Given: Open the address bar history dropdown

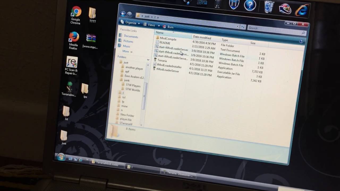Looking at the screenshot, I should pyautogui.click(x=237, y=27).
